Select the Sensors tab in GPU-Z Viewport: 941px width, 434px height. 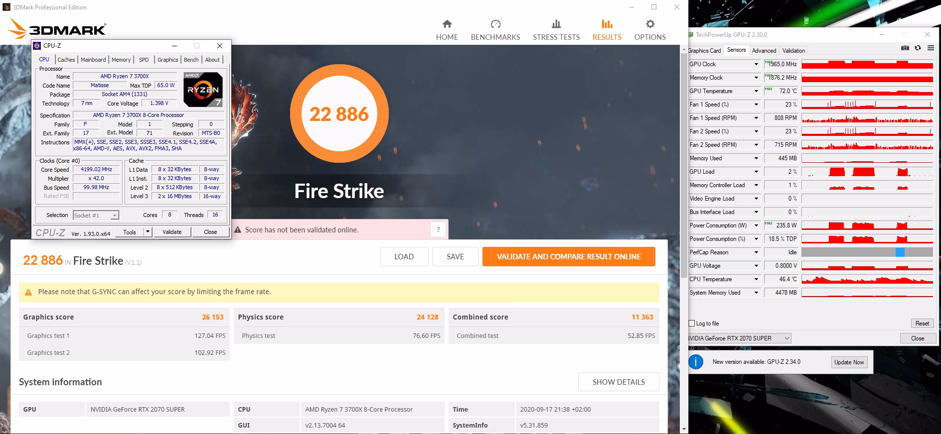coord(736,50)
